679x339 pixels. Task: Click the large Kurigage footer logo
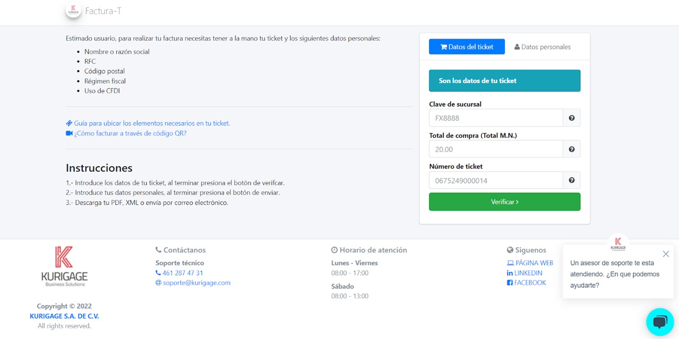point(64,265)
